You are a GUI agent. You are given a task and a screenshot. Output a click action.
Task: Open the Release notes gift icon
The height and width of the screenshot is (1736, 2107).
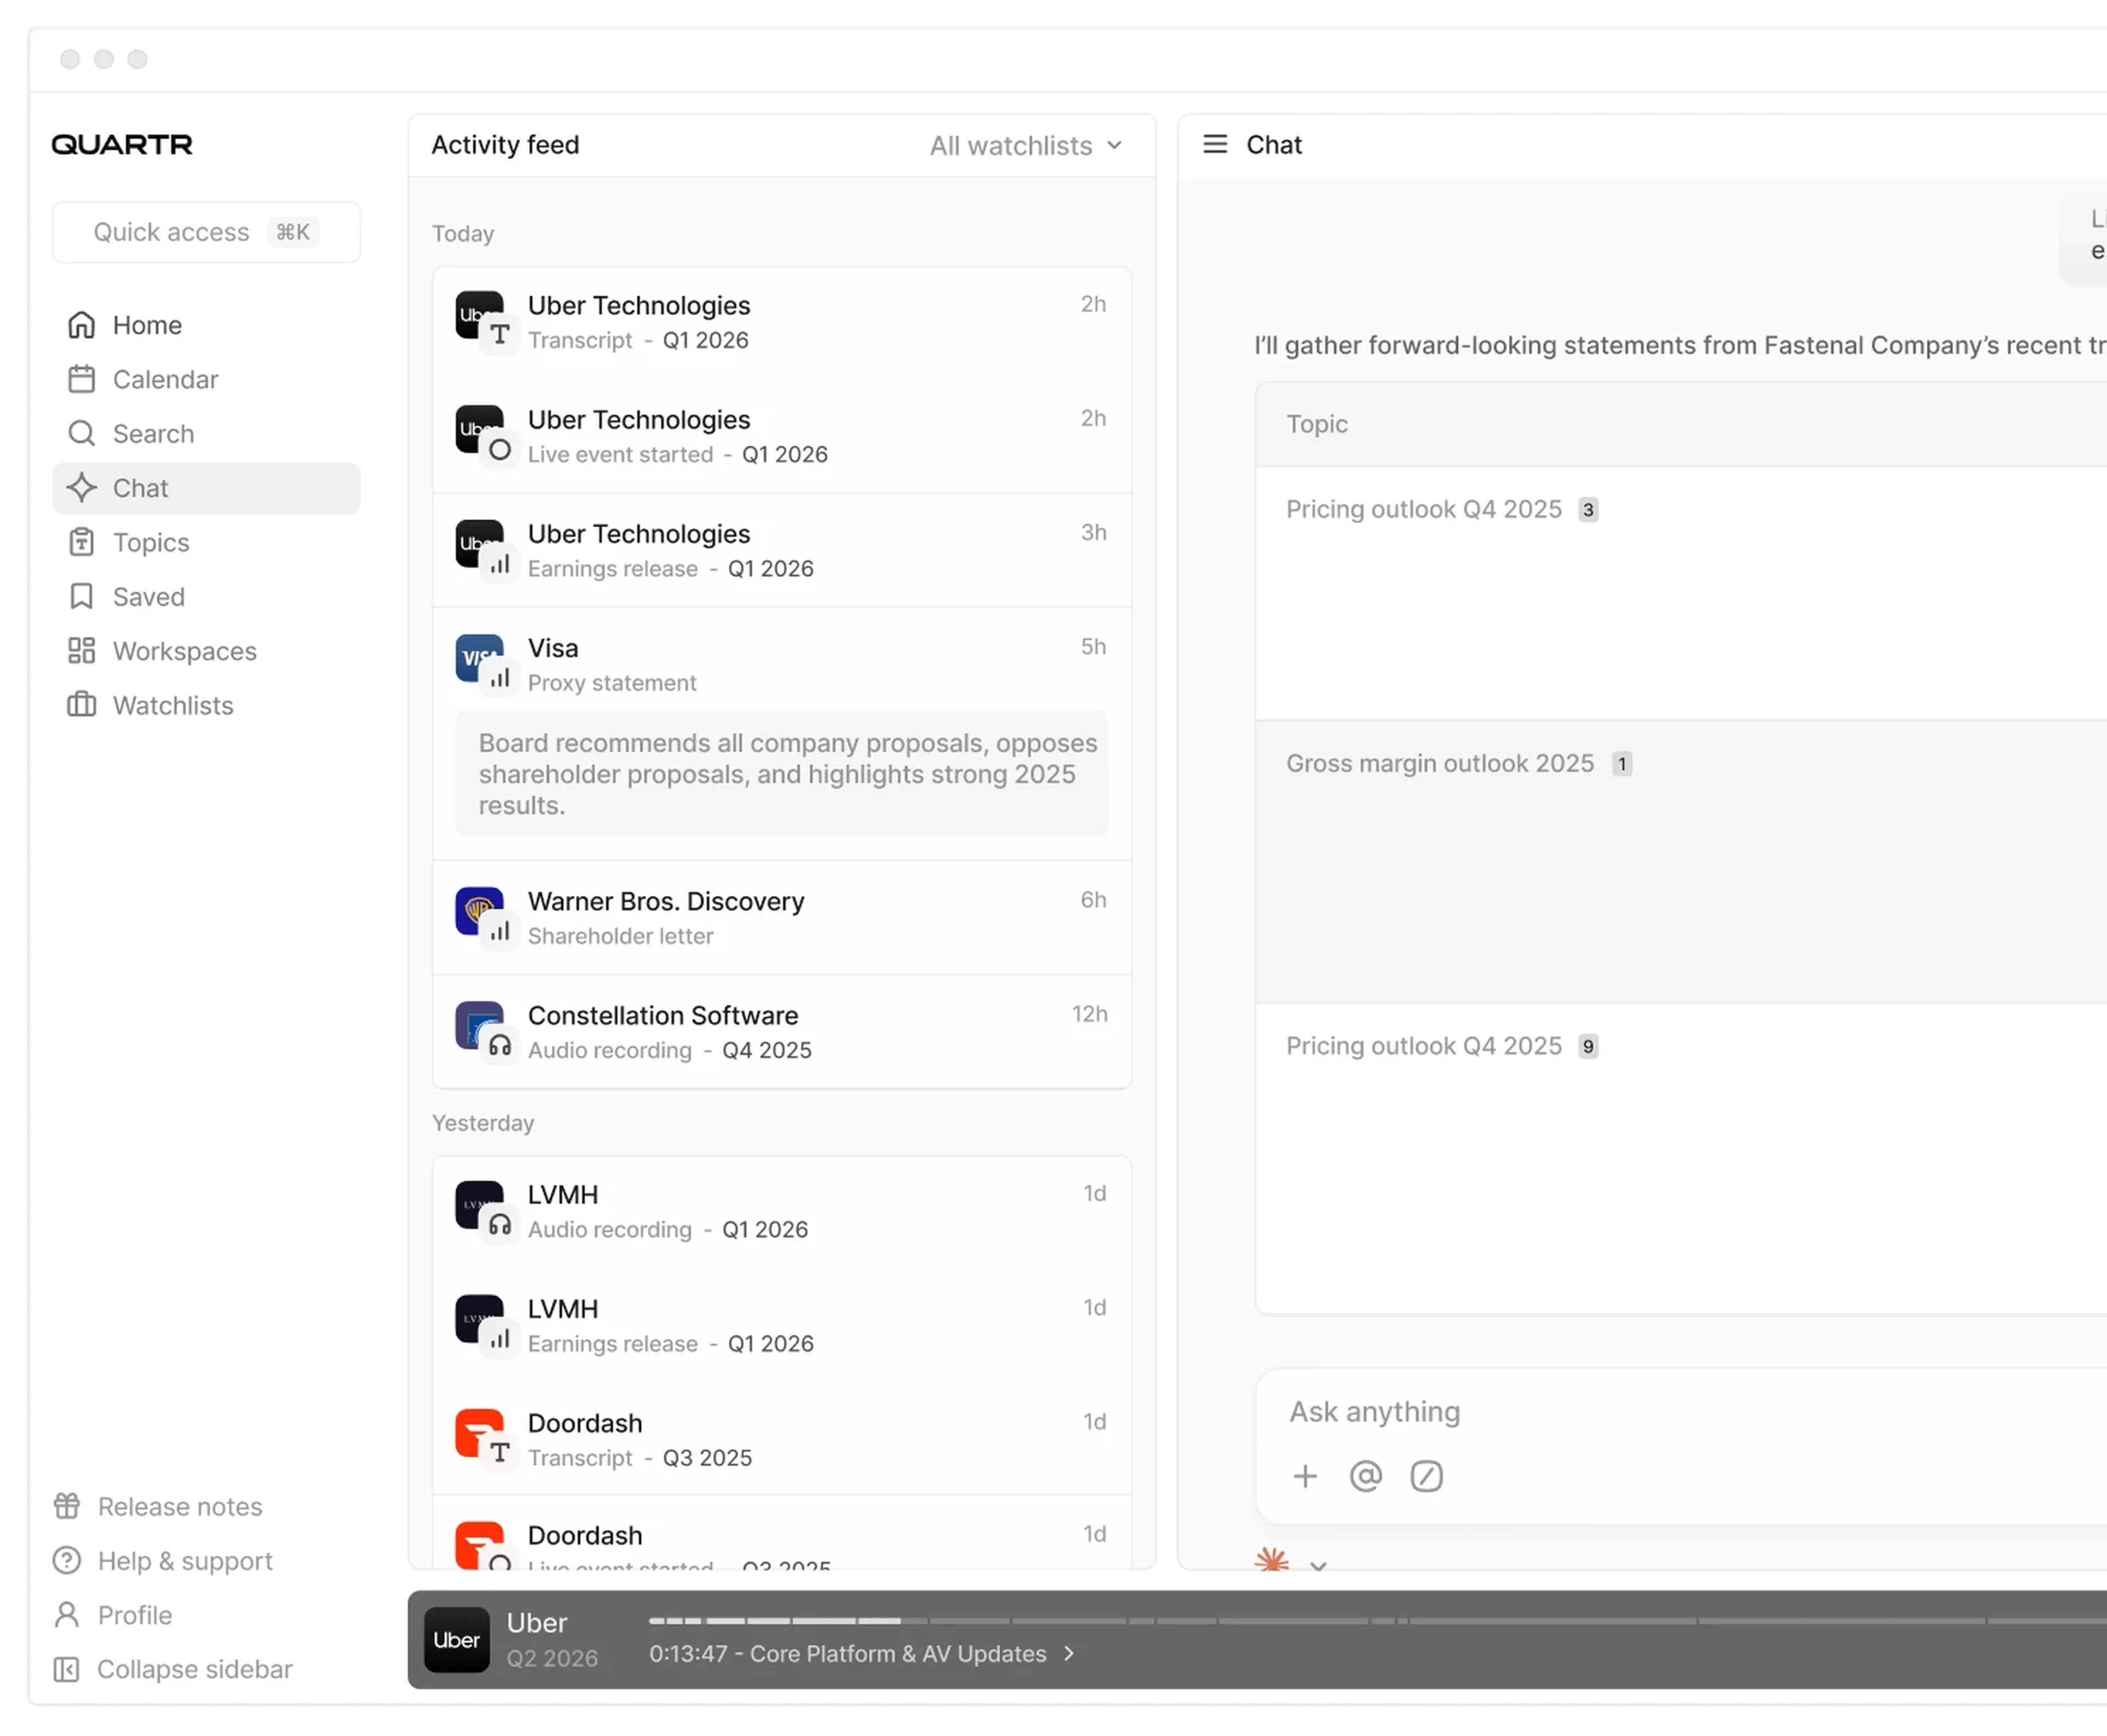[67, 1506]
